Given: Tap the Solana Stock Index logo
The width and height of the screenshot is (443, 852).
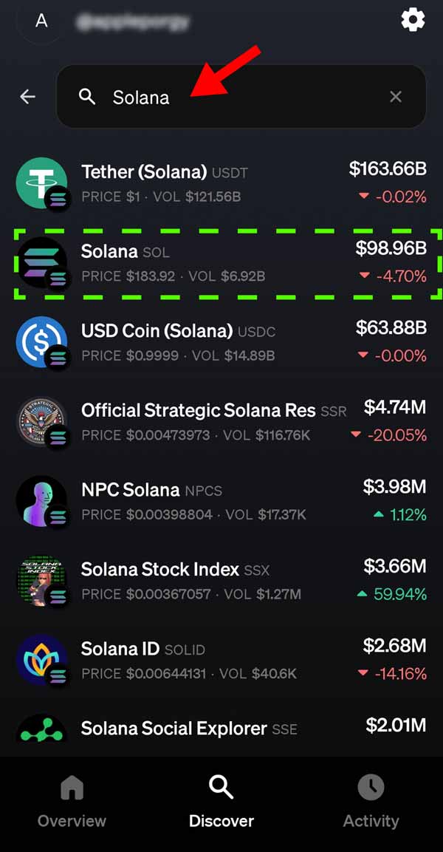Looking at the screenshot, I should tap(42, 581).
